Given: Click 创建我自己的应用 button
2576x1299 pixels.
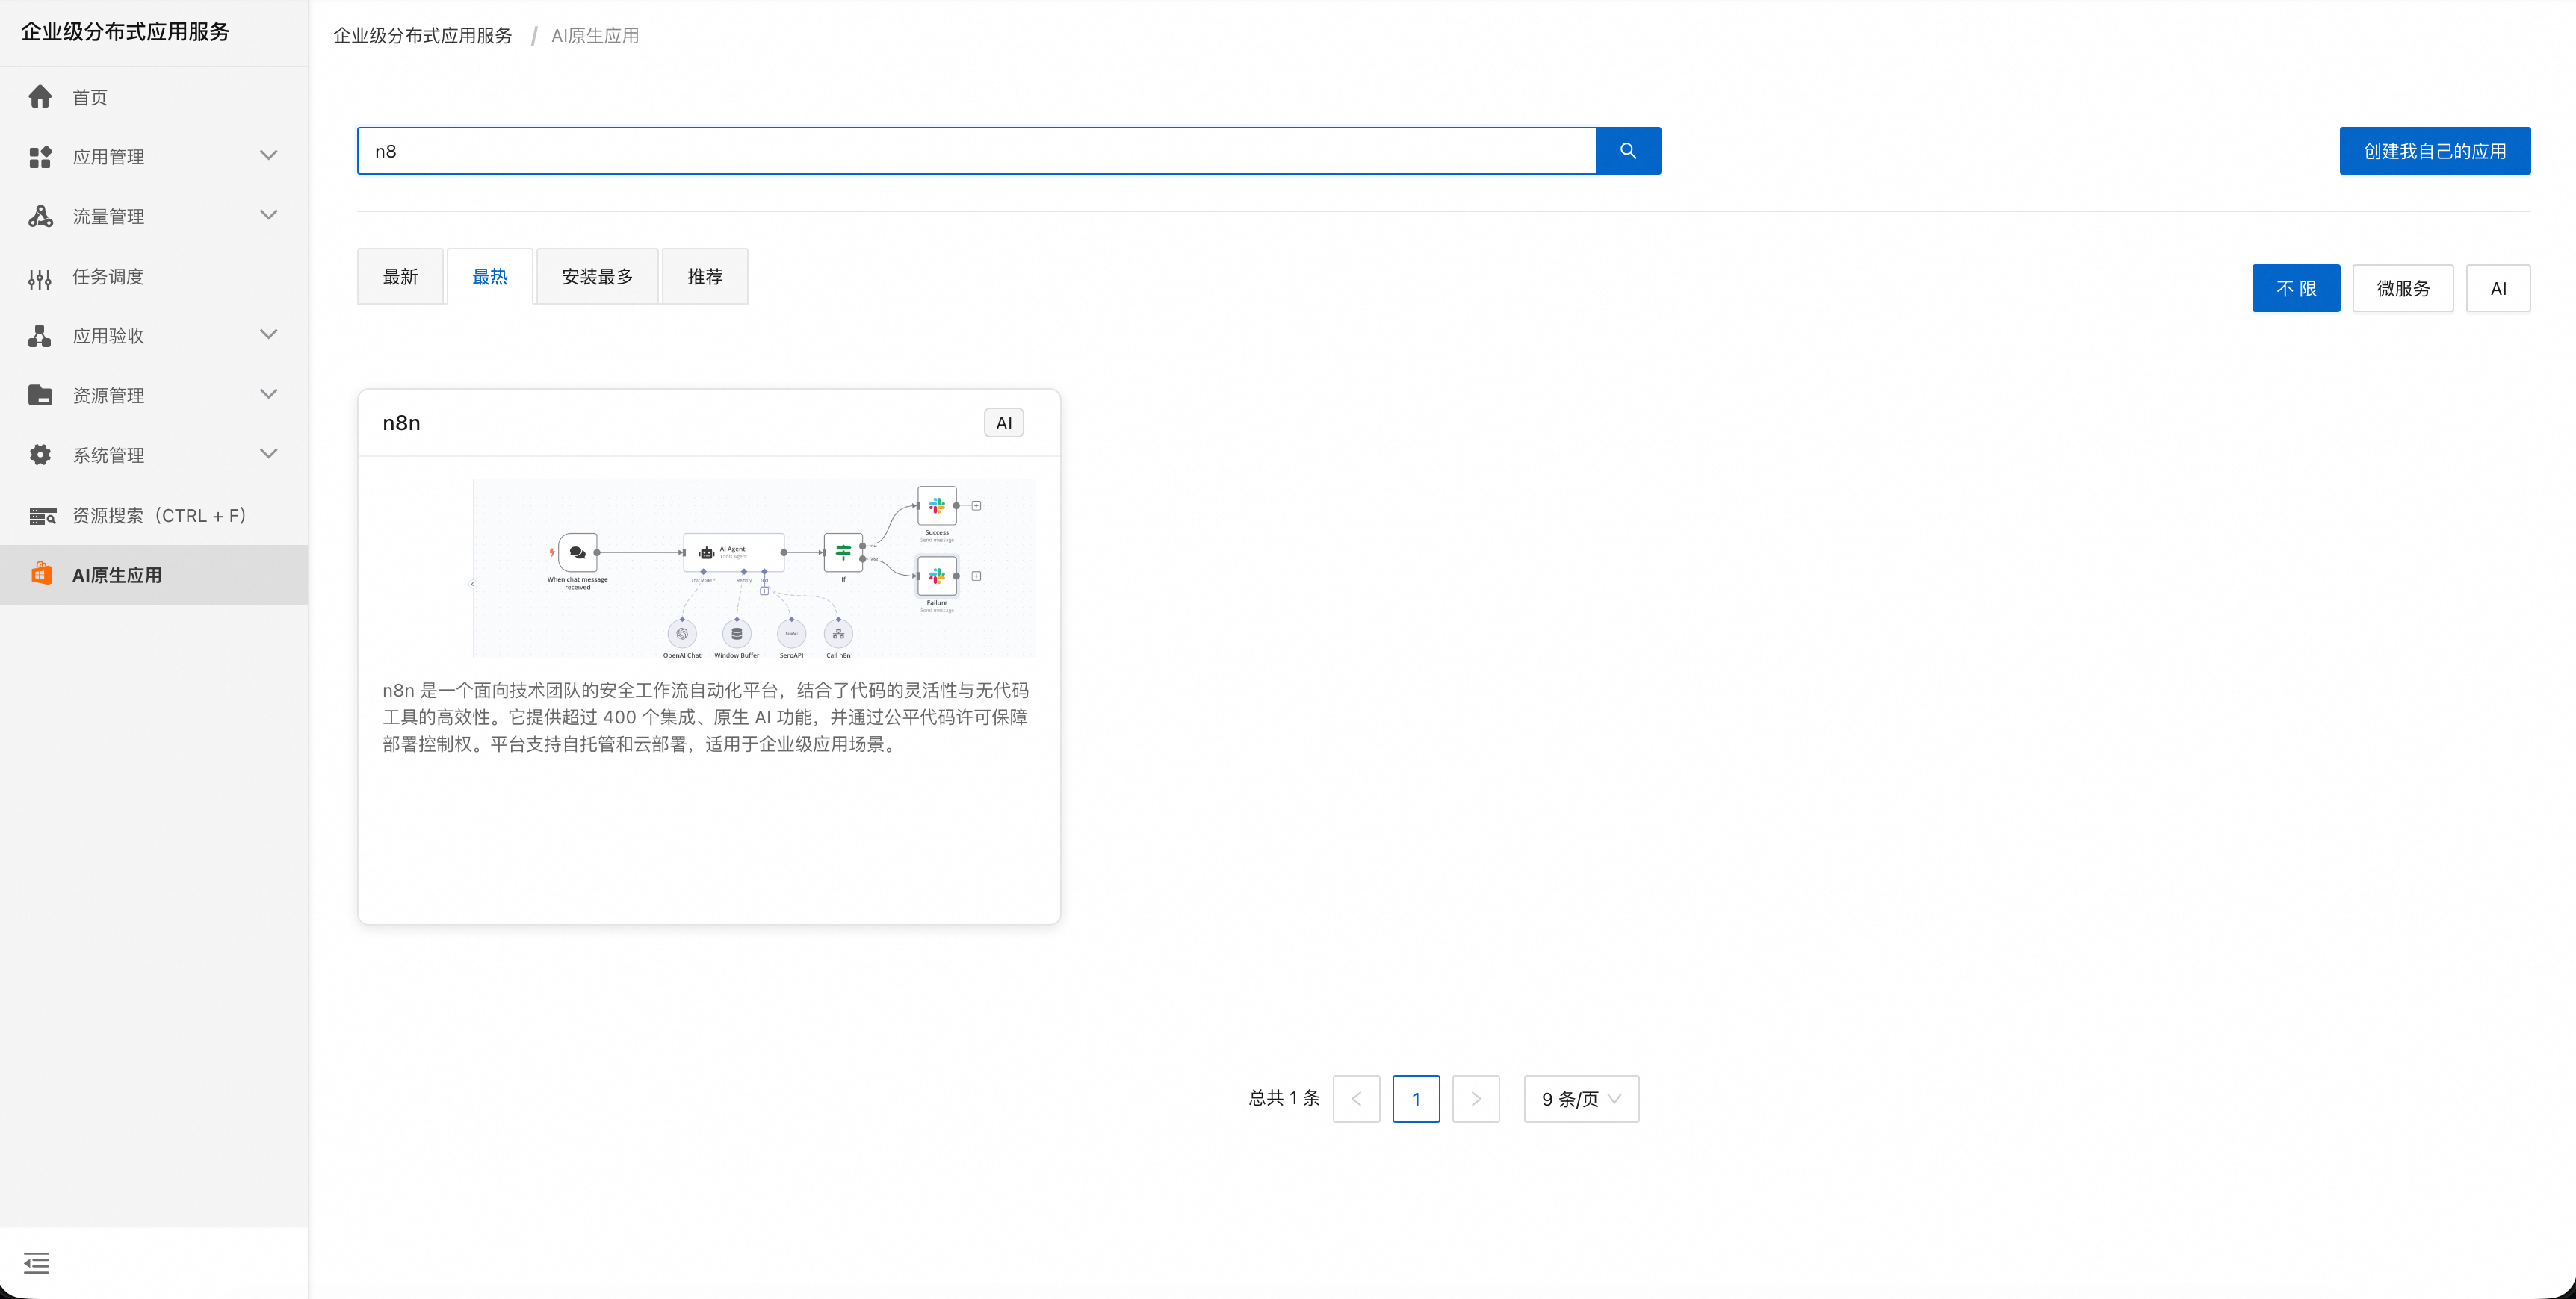Looking at the screenshot, I should [x=2434, y=151].
